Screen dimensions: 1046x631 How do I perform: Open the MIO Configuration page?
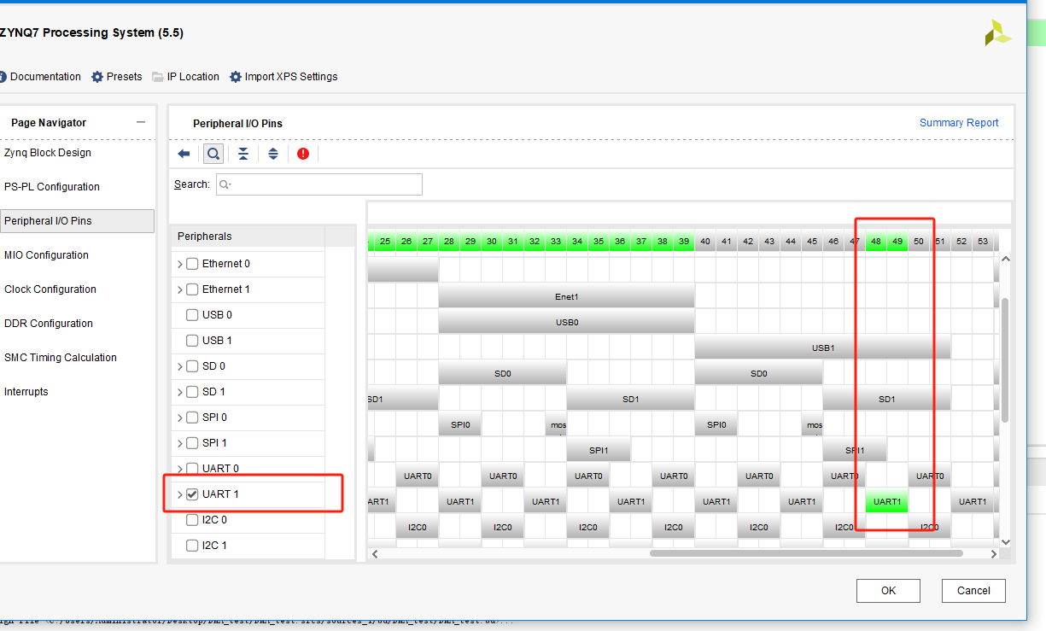[46, 255]
